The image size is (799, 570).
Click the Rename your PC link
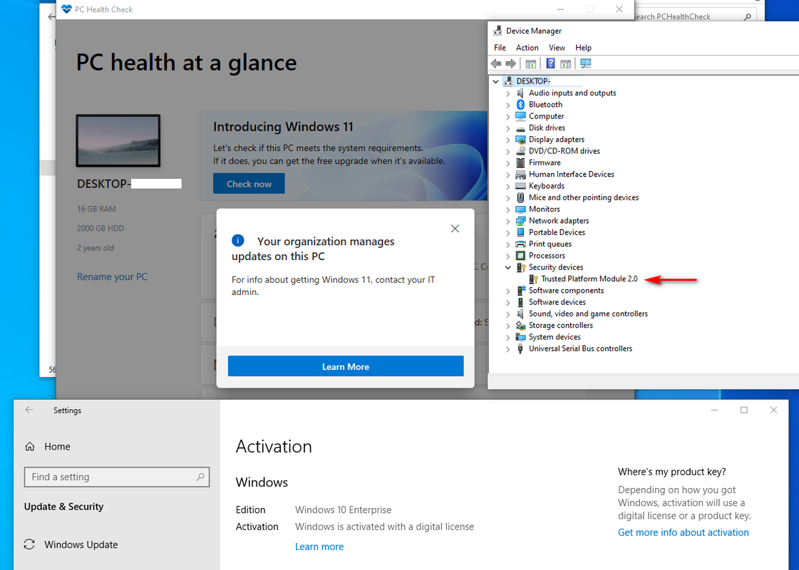tap(112, 277)
